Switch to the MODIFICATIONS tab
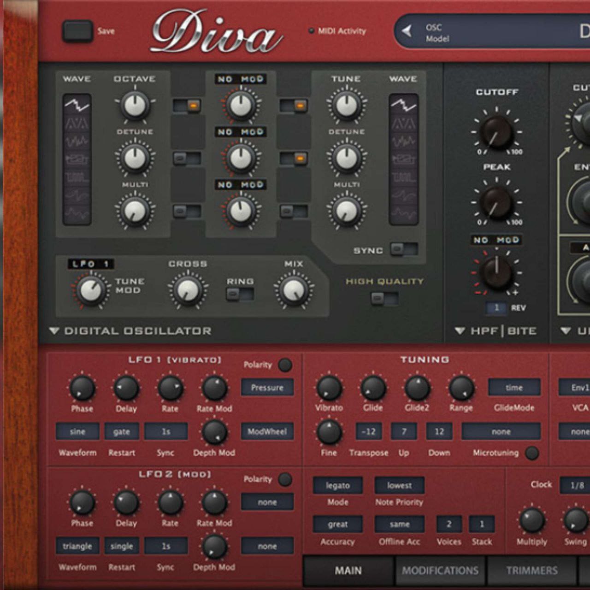The width and height of the screenshot is (590, 590). tap(440, 571)
